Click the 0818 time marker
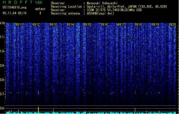 click(x=138, y=24)
